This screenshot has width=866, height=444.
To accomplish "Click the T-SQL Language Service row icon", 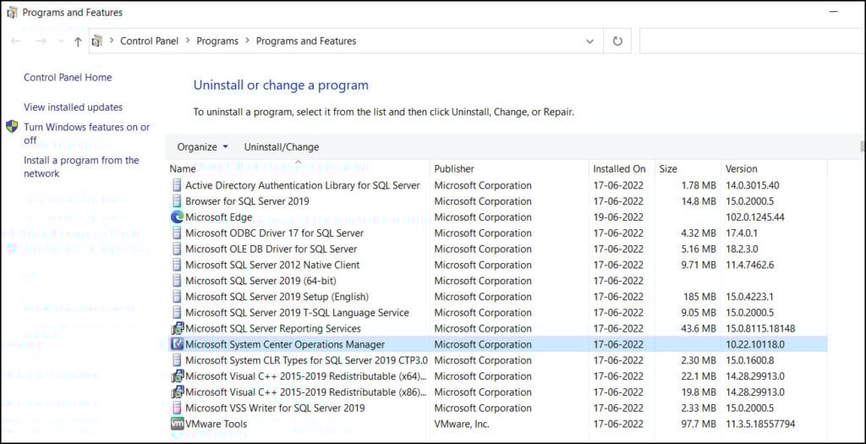I will 177,313.
